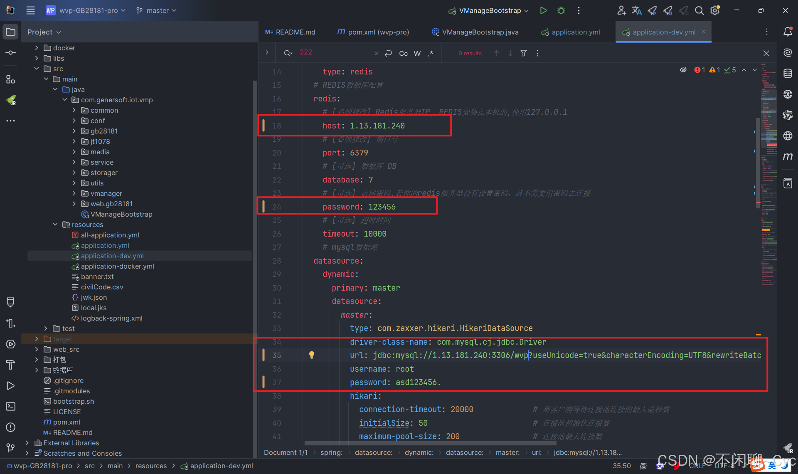Click the resources breadcrumb at the bottom

[151, 466]
